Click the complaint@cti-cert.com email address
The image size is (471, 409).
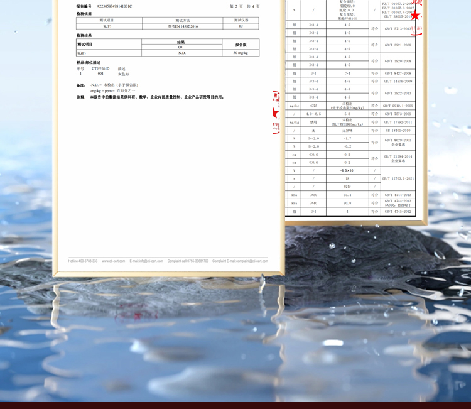pos(250,261)
